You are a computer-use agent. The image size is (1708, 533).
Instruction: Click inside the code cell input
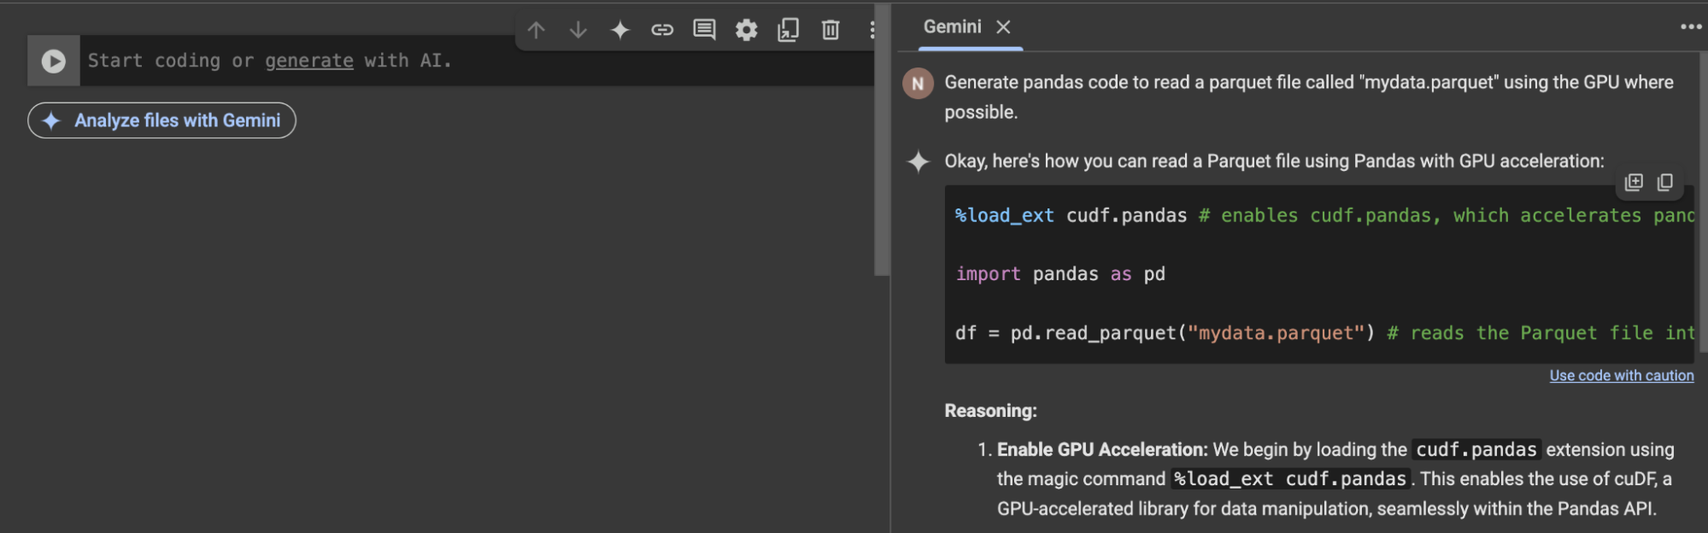(x=478, y=61)
